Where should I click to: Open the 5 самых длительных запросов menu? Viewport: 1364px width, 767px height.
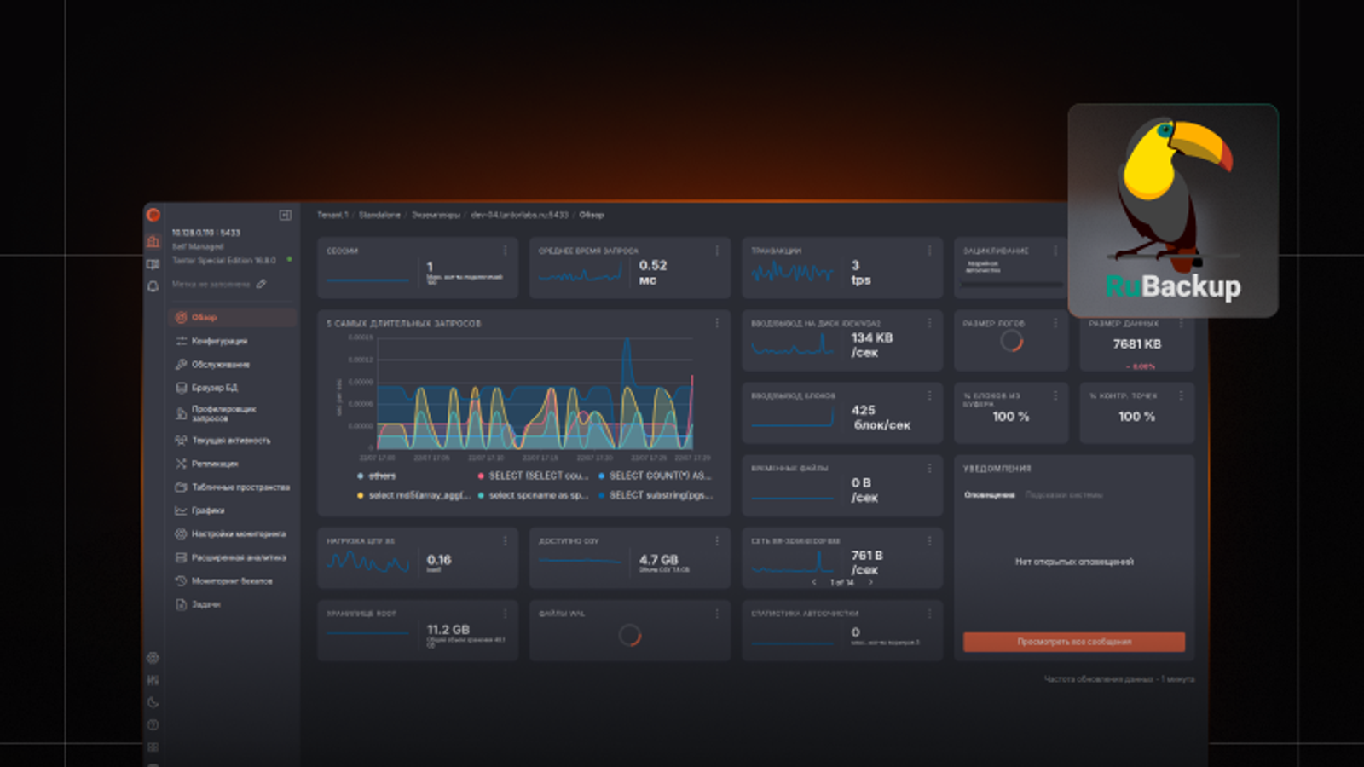click(717, 323)
